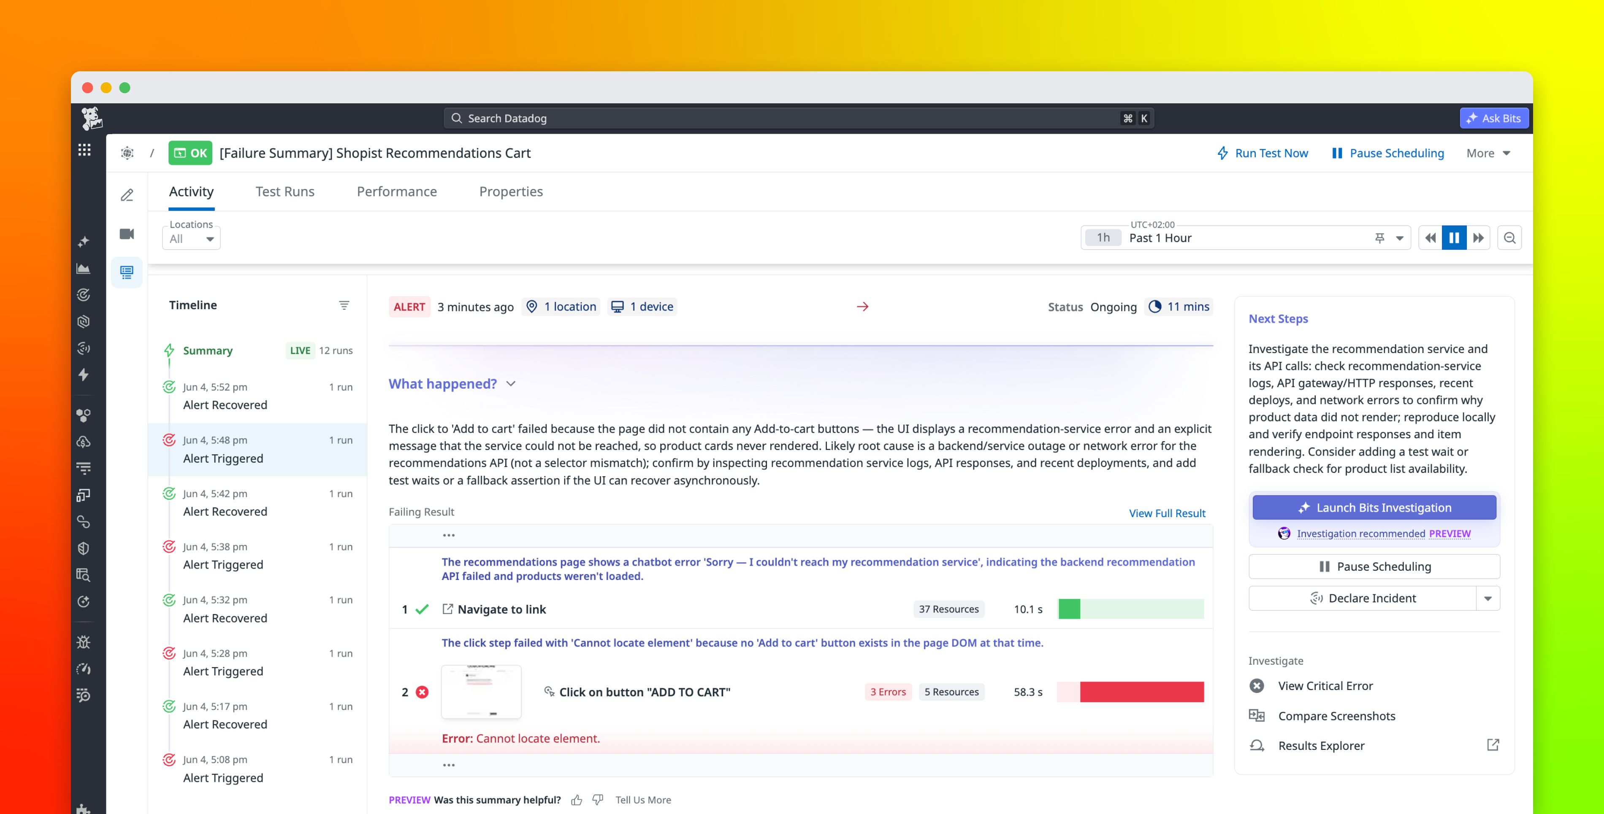Image resolution: width=1604 pixels, height=814 pixels.
Task: Click the ellipsis above Navigate to link step
Action: [449, 535]
